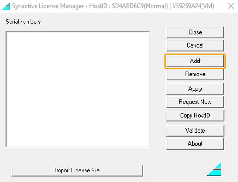Click the Synactive title bar icon
Image resolution: width=238 pixels, height=182 pixels.
click(x=6, y=6)
